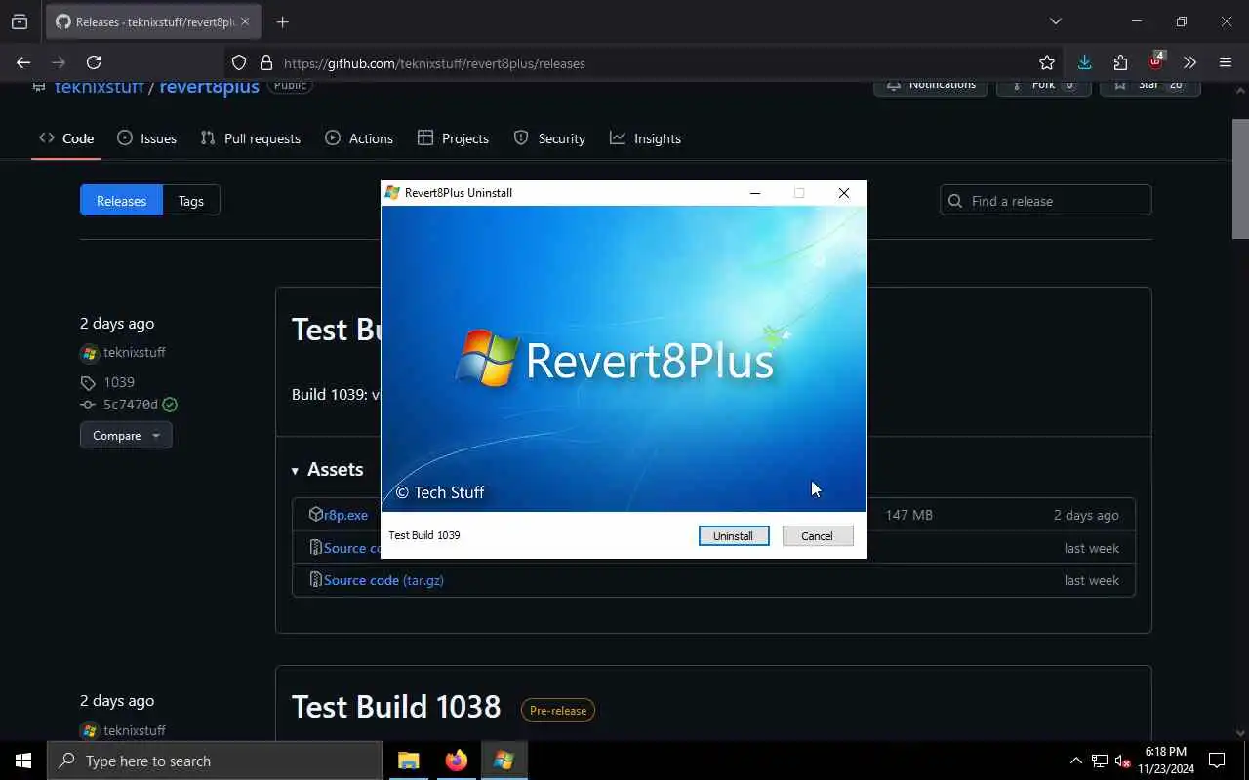Click Pre-release label on build 1038
1249x780 pixels.
pos(558,711)
